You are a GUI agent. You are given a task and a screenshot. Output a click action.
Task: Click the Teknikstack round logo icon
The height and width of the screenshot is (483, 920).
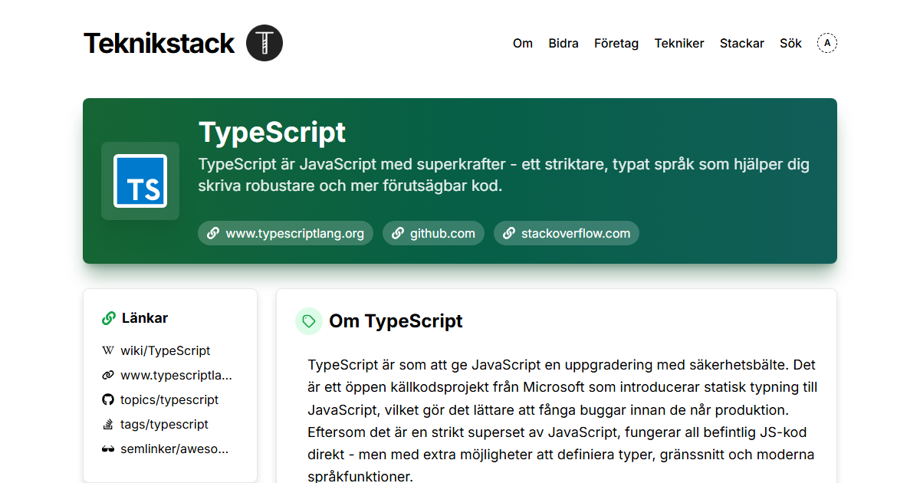pos(264,43)
